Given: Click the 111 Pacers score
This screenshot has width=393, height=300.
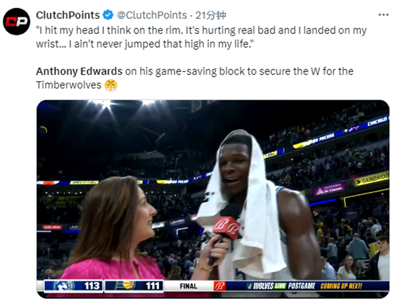Looking at the screenshot, I should pos(153,286).
